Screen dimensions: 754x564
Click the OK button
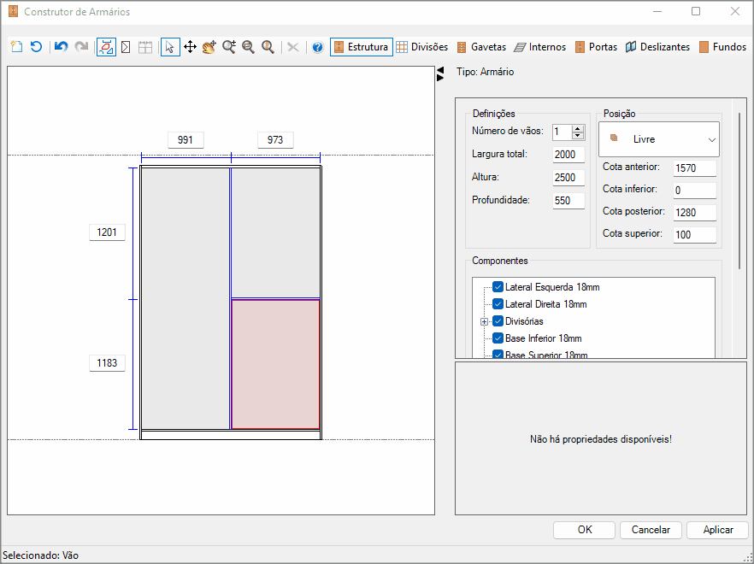pos(584,530)
